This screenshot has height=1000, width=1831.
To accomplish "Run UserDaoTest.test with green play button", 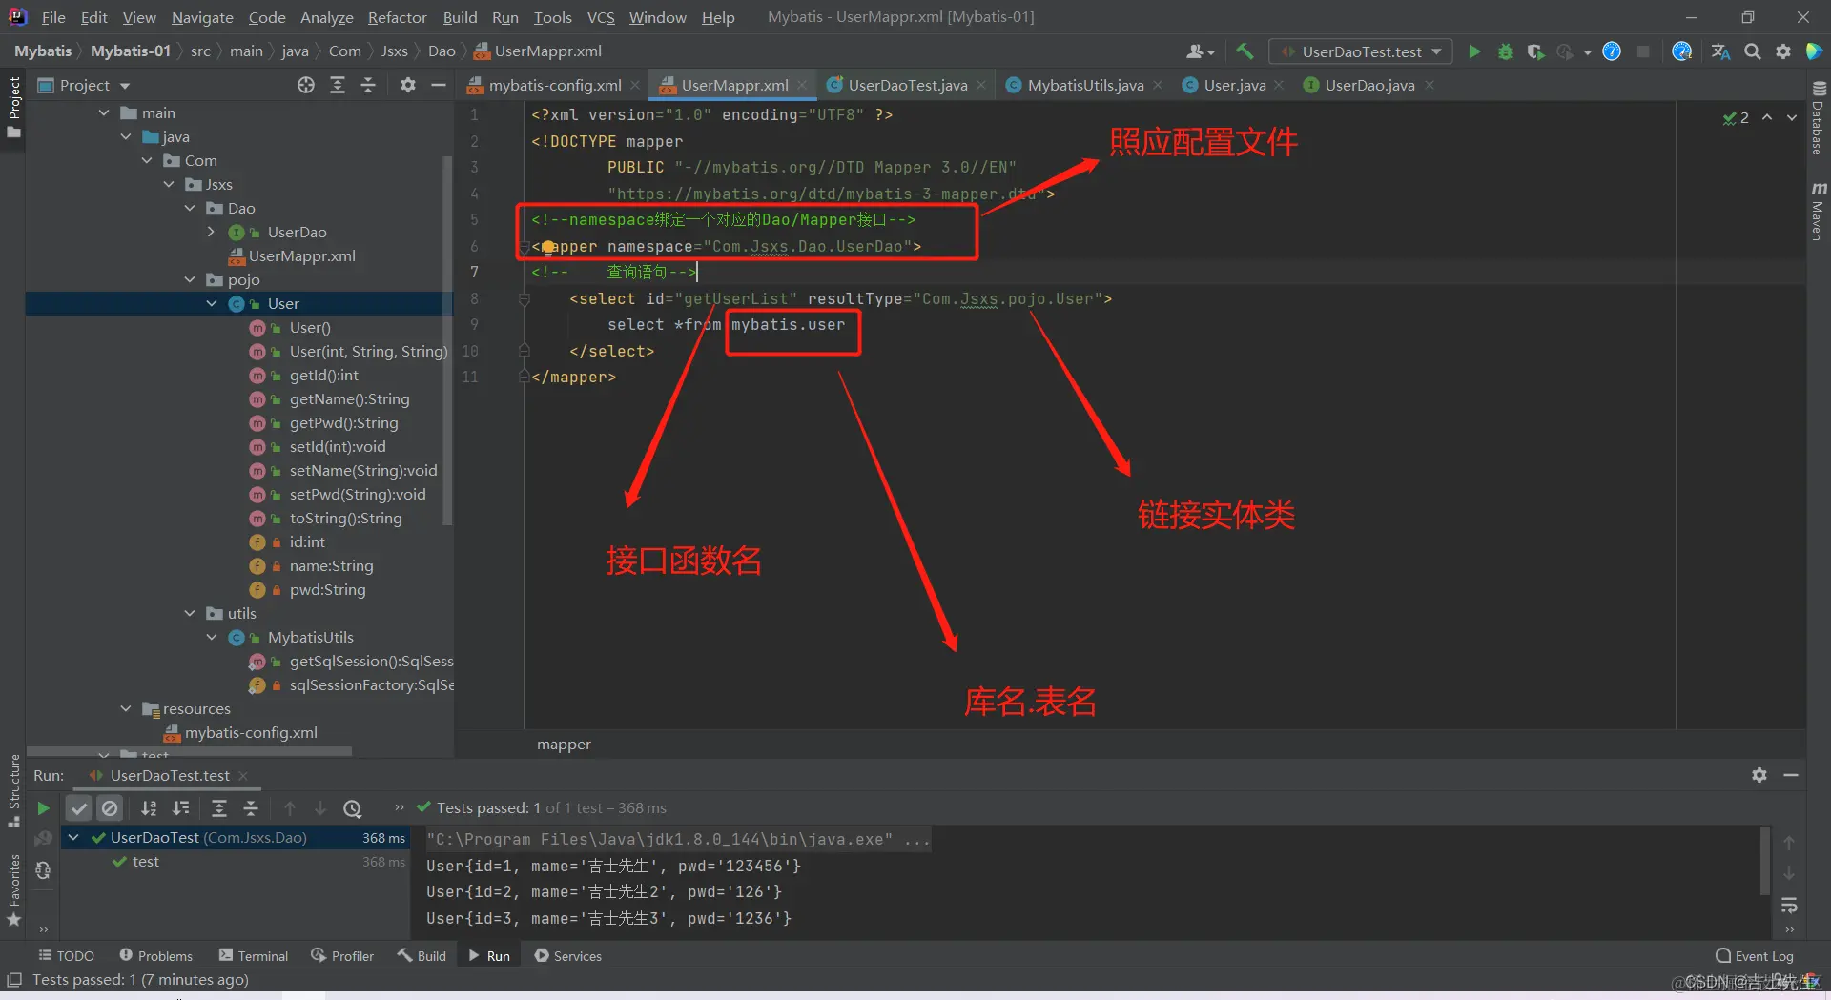I will [x=1474, y=51].
